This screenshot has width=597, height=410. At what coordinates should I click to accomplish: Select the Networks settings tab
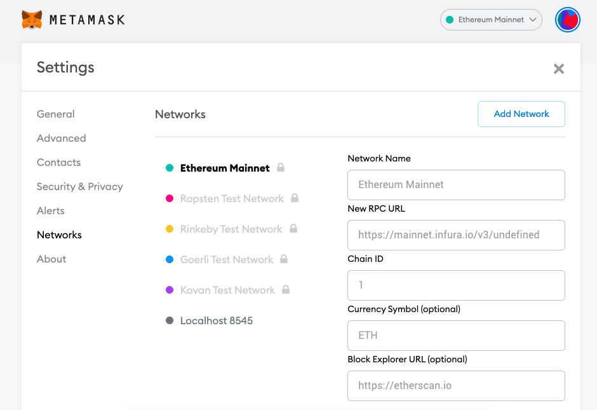[x=60, y=235]
